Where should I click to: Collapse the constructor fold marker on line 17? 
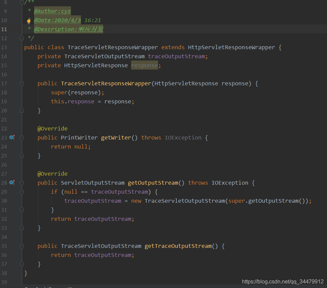[22, 84]
